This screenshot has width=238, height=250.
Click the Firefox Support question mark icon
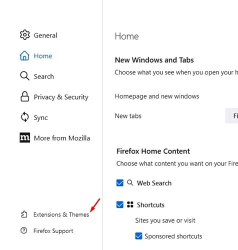click(x=24, y=230)
